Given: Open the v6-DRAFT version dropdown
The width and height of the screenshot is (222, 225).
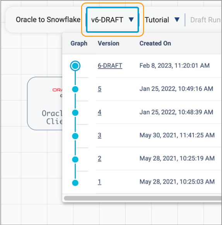Looking at the screenshot, I should tap(113, 20).
